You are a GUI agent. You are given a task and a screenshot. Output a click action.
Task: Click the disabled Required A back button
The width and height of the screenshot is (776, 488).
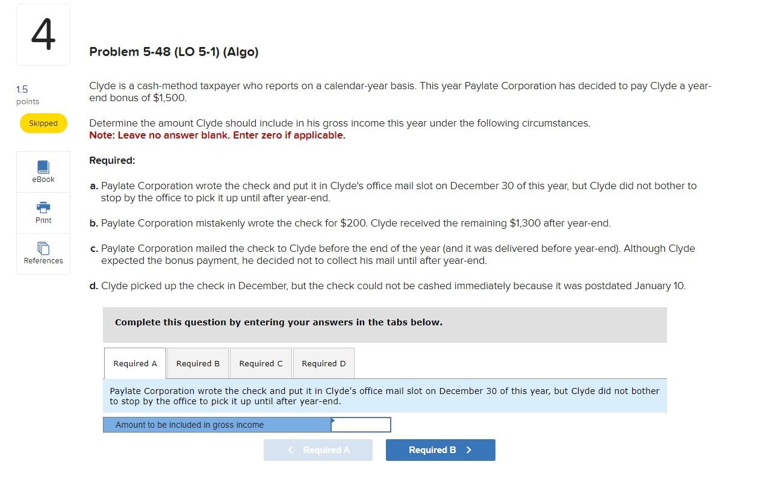(x=318, y=449)
